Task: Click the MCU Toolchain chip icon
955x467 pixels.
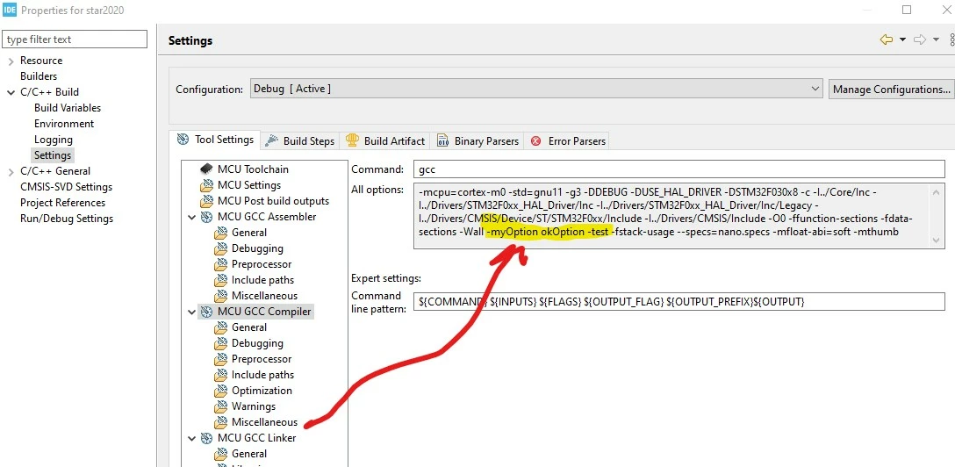Action: pos(206,169)
